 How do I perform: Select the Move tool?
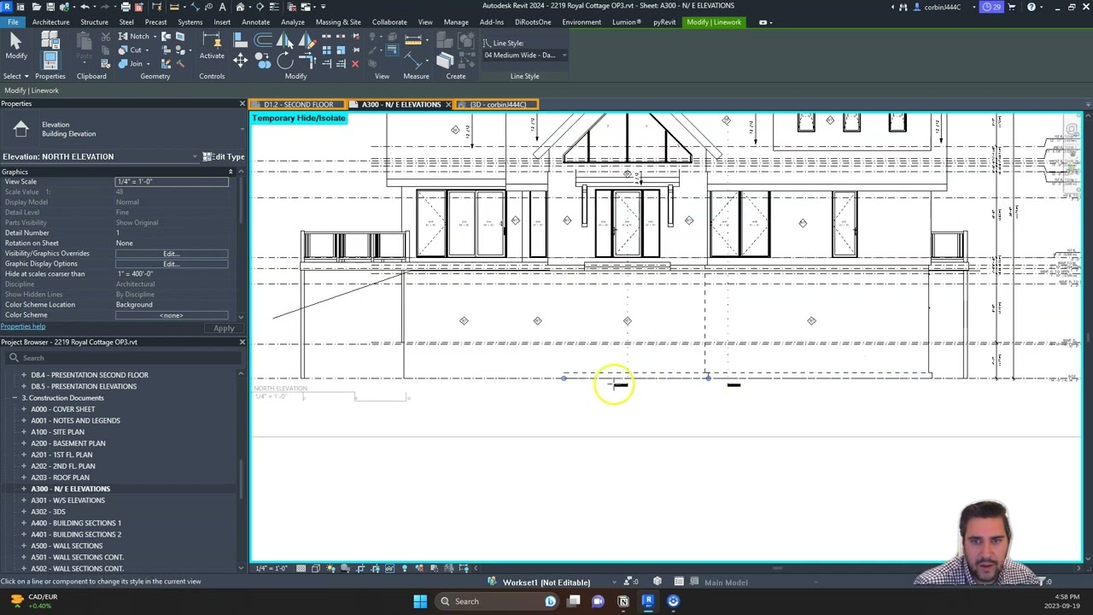(240, 60)
